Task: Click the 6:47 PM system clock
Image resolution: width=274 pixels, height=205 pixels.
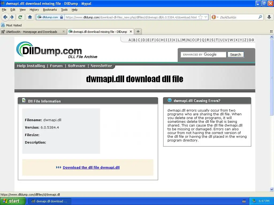Action: [x=264, y=201]
